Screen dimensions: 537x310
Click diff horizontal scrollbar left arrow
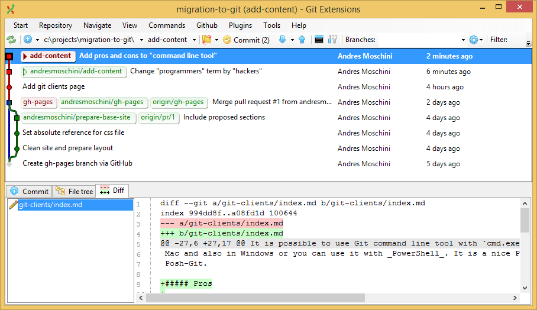point(141,298)
